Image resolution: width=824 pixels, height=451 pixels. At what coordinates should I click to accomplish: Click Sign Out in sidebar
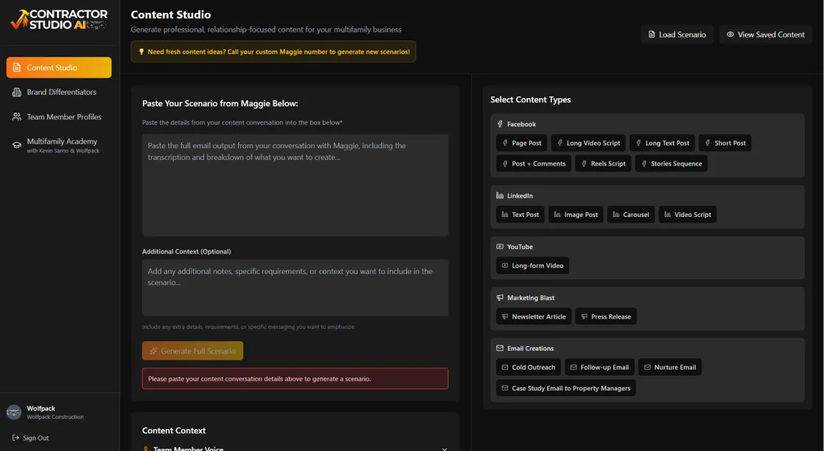click(31, 438)
